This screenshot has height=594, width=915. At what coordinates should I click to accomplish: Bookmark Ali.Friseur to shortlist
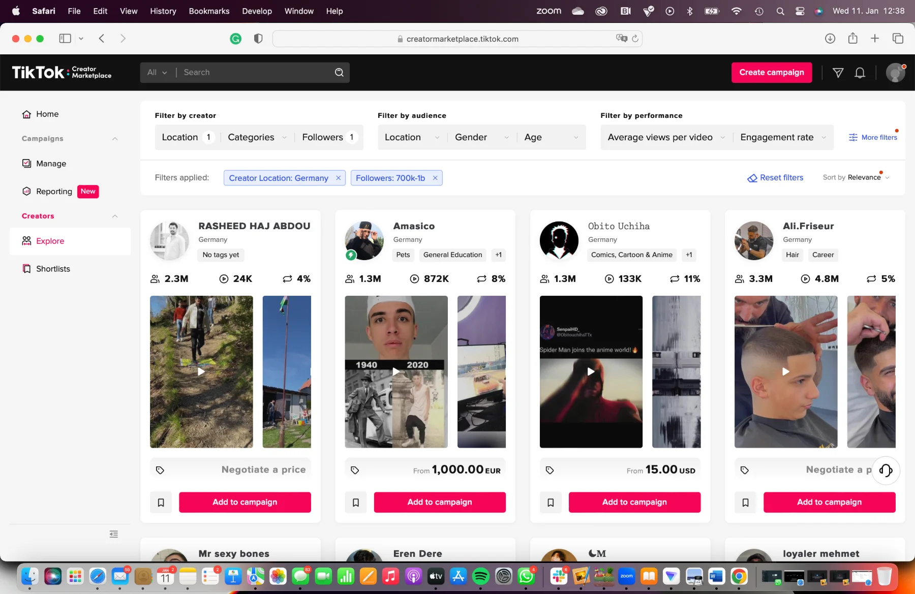pyautogui.click(x=745, y=503)
